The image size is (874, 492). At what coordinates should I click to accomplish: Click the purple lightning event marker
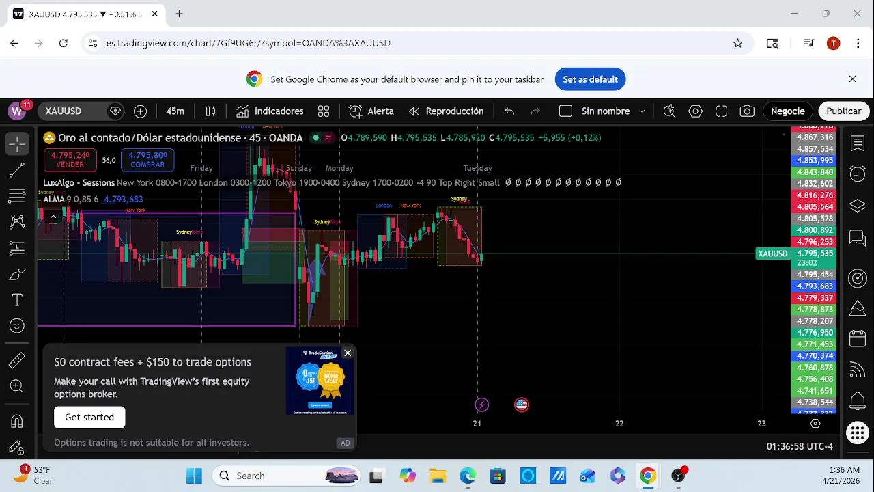pyautogui.click(x=481, y=405)
